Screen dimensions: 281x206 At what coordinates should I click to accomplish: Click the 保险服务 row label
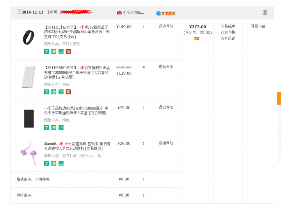coord(24,195)
